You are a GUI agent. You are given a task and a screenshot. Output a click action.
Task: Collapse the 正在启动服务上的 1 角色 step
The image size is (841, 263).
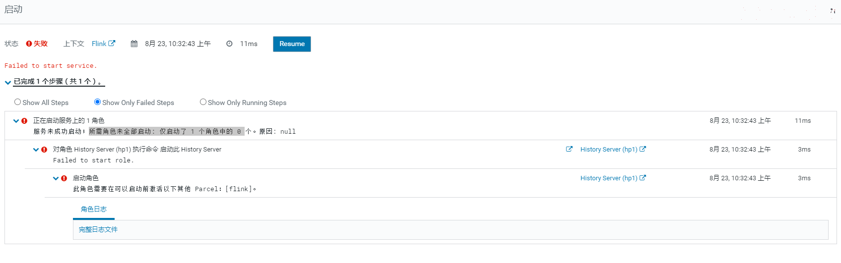pyautogui.click(x=16, y=121)
